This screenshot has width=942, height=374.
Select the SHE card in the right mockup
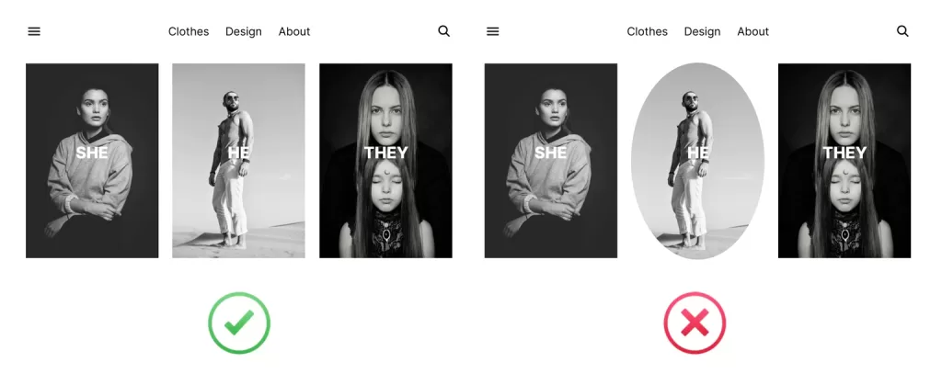(551, 161)
